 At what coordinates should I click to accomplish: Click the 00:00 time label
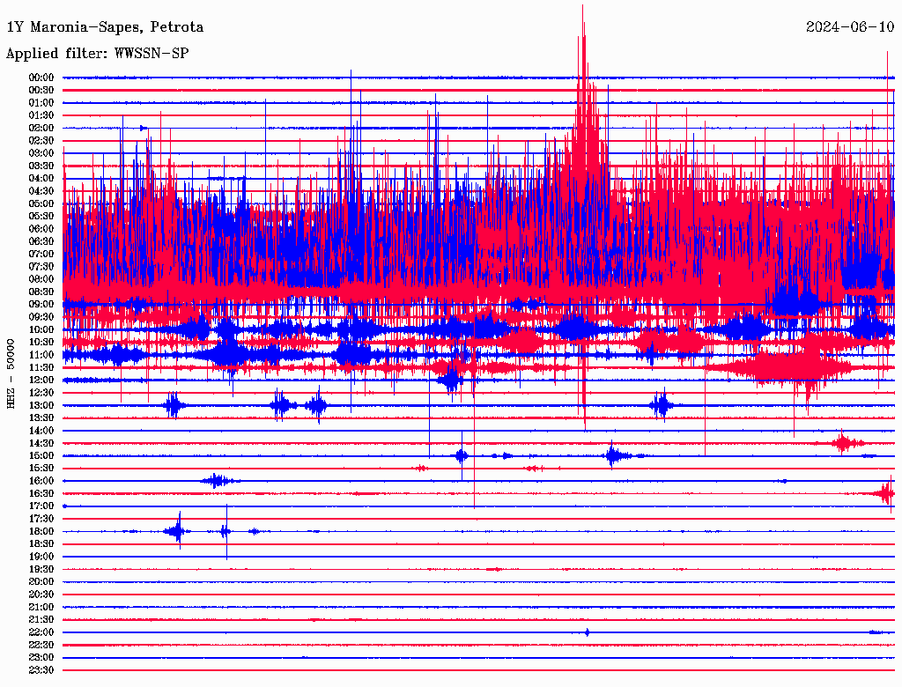point(41,78)
